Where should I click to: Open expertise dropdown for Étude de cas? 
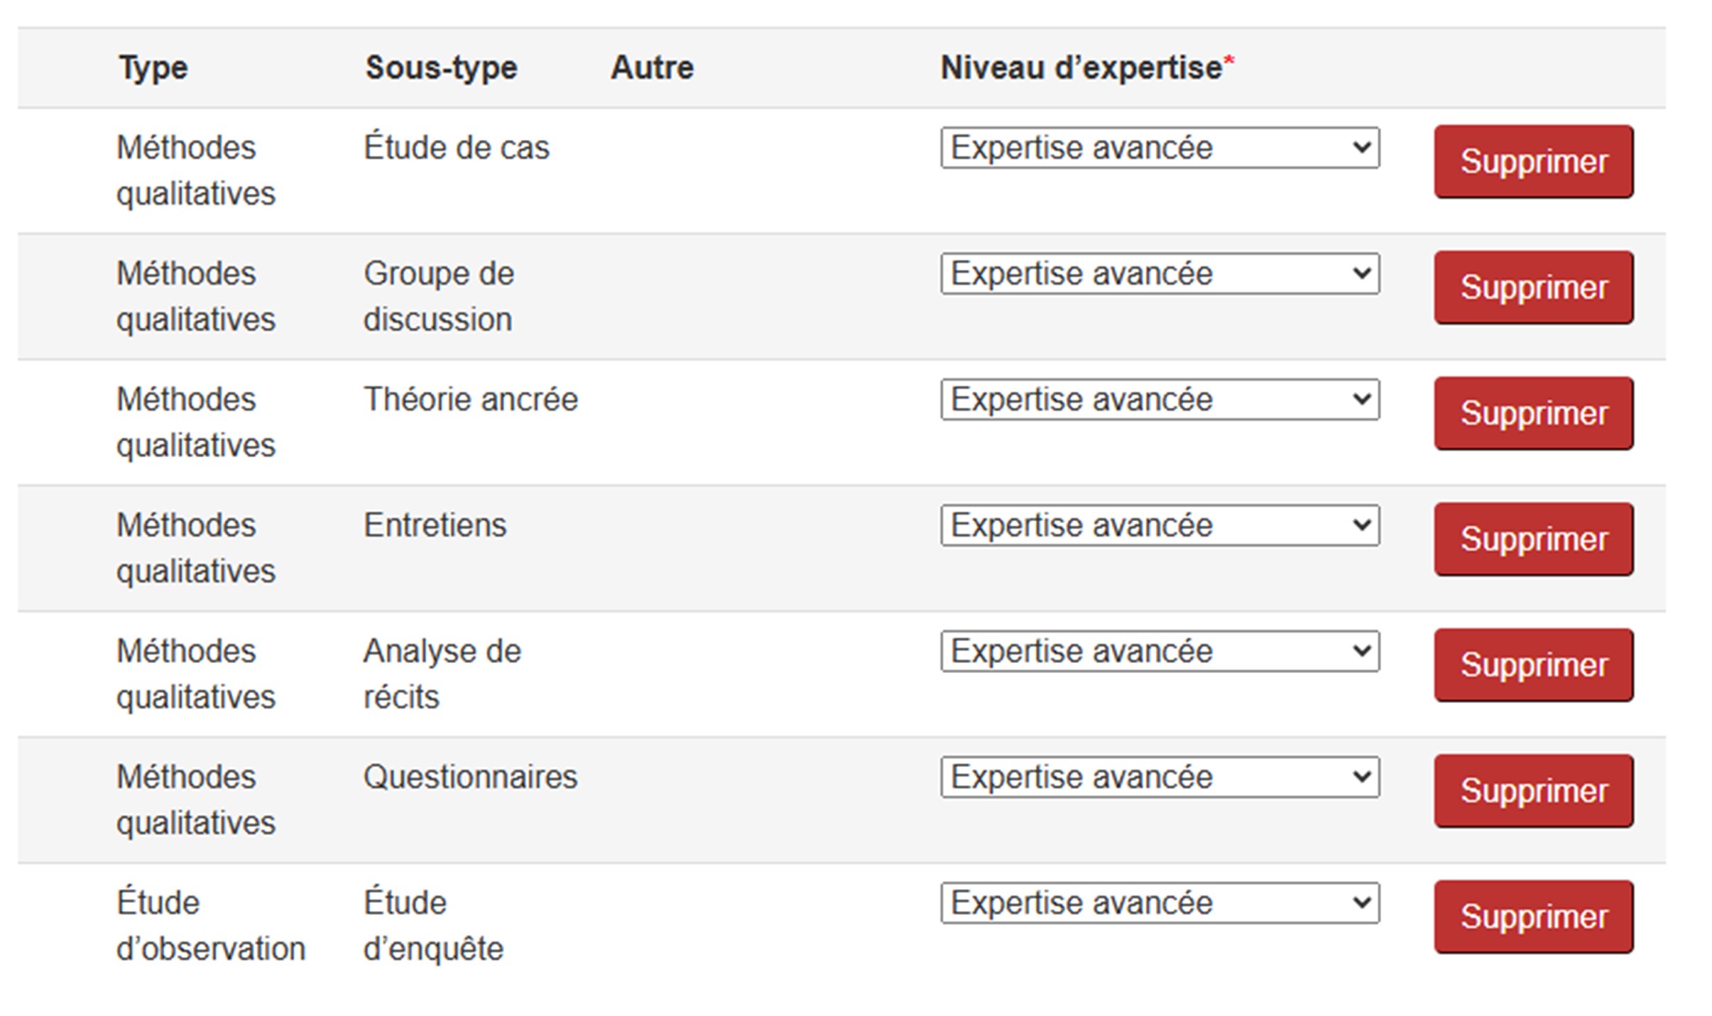pyautogui.click(x=1159, y=148)
